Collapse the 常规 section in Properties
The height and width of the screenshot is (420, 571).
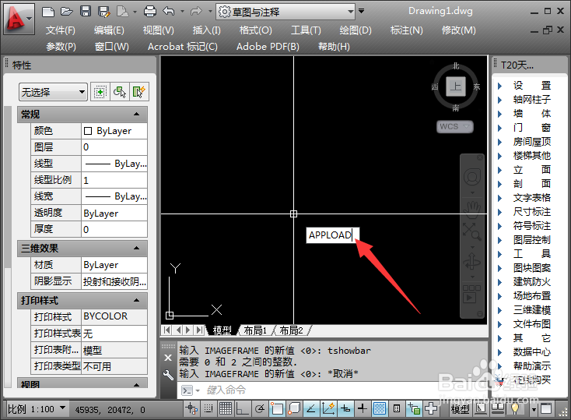pyautogui.click(x=137, y=115)
